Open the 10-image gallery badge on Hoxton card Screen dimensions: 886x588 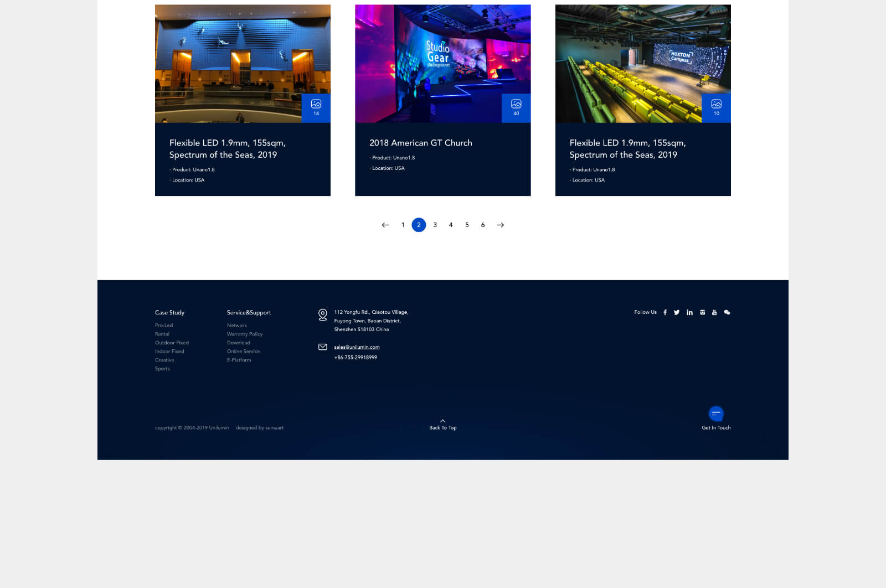pos(716,108)
